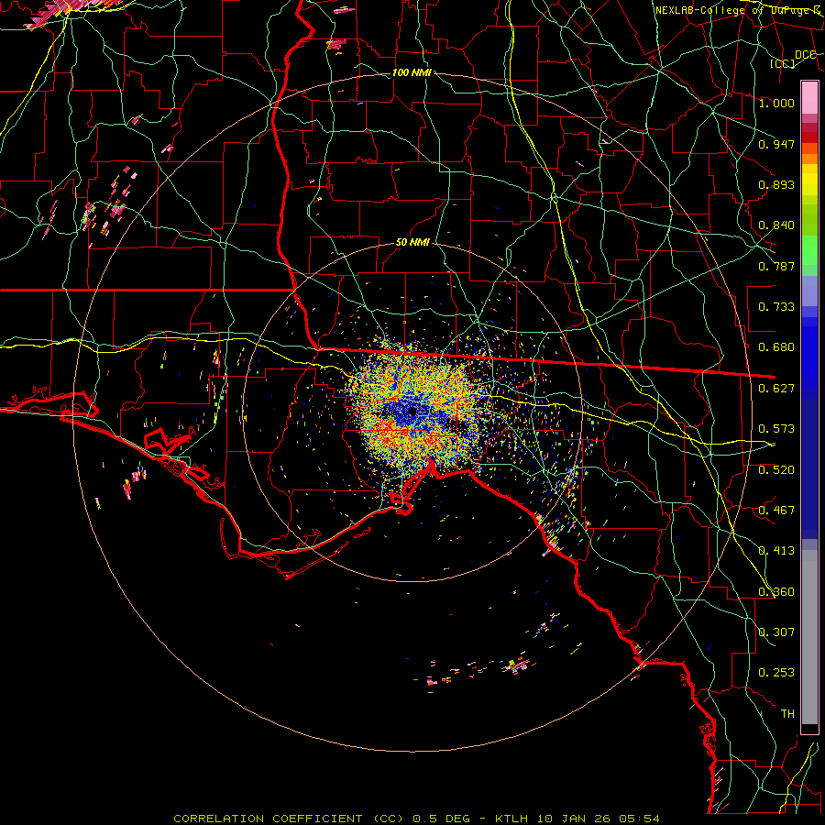Select the 0.840 legend value

pyautogui.click(x=776, y=225)
